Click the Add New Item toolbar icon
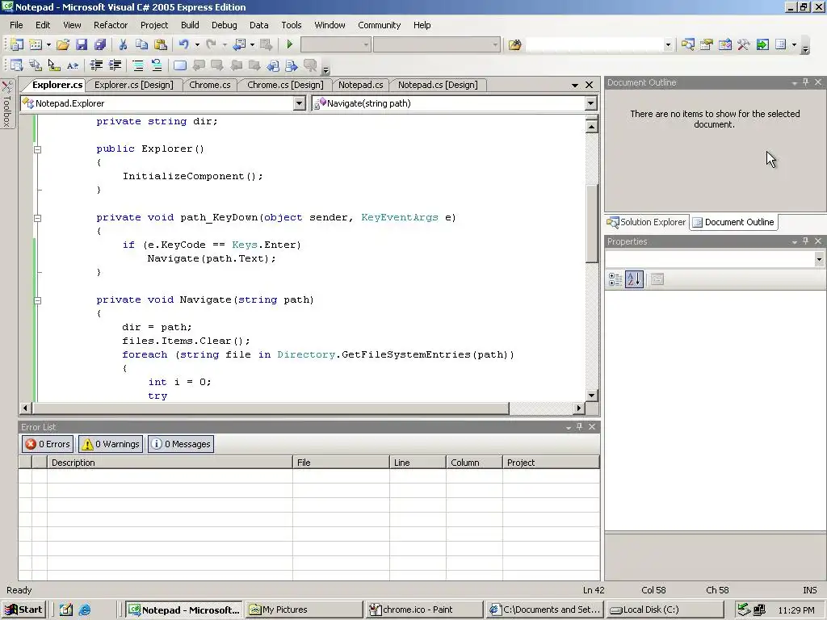Image resolution: width=827 pixels, height=620 pixels. (36, 45)
